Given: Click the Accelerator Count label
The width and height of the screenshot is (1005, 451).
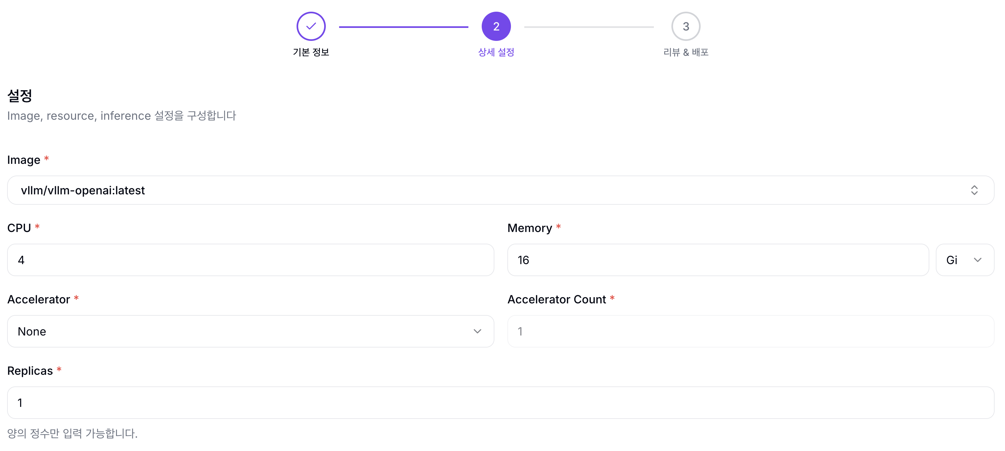Looking at the screenshot, I should 556,299.
